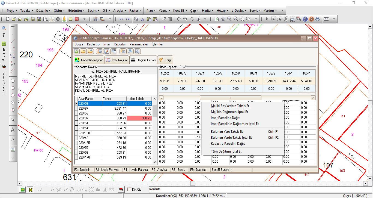Image resolution: width=373 pixels, height=198 pixels.
Task: Select the pan hand tool icon
Action: [248, 19]
